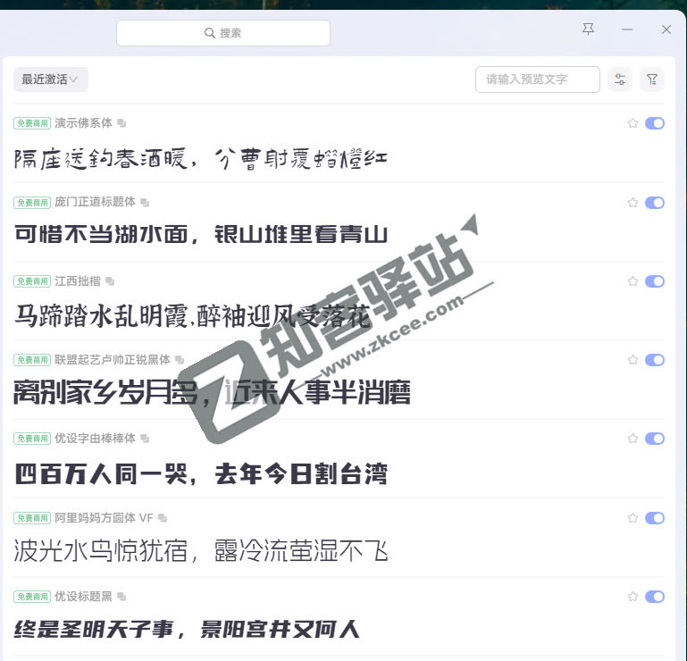Disable the 演示佛系体 font activation switch
Image resolution: width=687 pixels, height=661 pixels.
(x=655, y=123)
